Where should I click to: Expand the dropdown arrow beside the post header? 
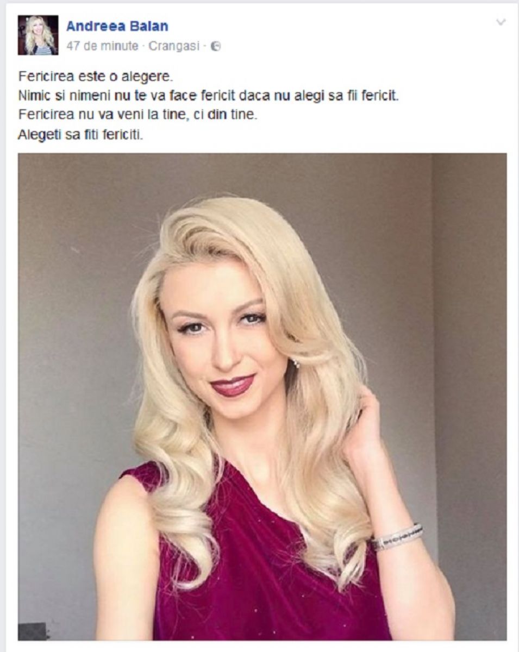(x=501, y=22)
